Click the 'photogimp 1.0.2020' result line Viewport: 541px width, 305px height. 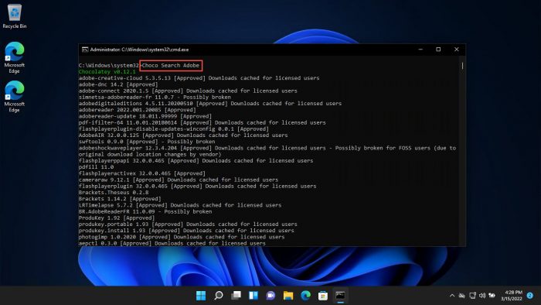(182, 237)
